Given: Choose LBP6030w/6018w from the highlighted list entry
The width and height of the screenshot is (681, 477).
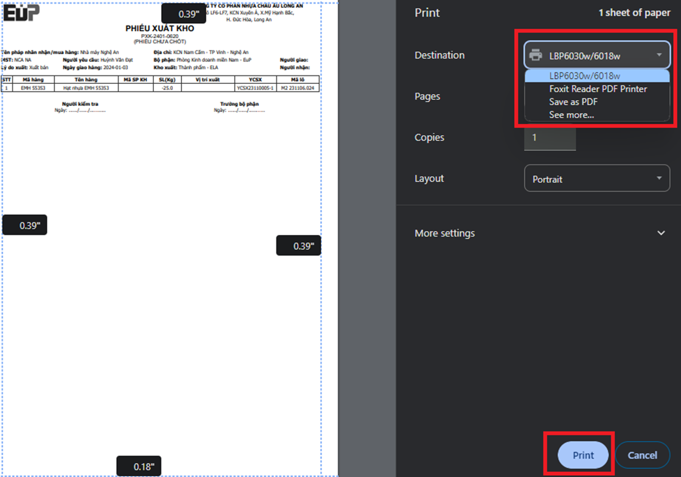Looking at the screenshot, I should [x=584, y=76].
